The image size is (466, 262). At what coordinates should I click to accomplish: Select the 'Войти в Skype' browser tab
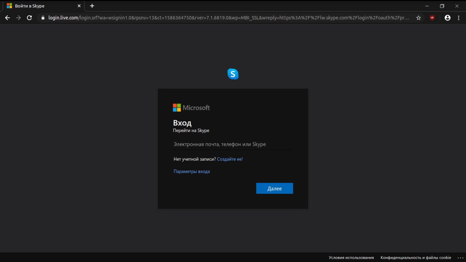coord(44,6)
